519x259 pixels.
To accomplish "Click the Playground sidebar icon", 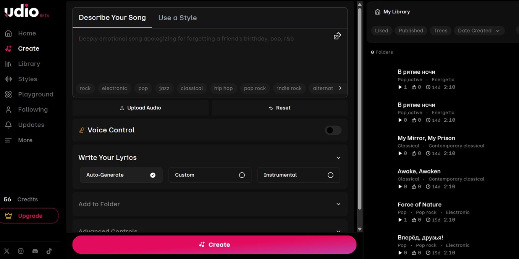I will [8, 94].
